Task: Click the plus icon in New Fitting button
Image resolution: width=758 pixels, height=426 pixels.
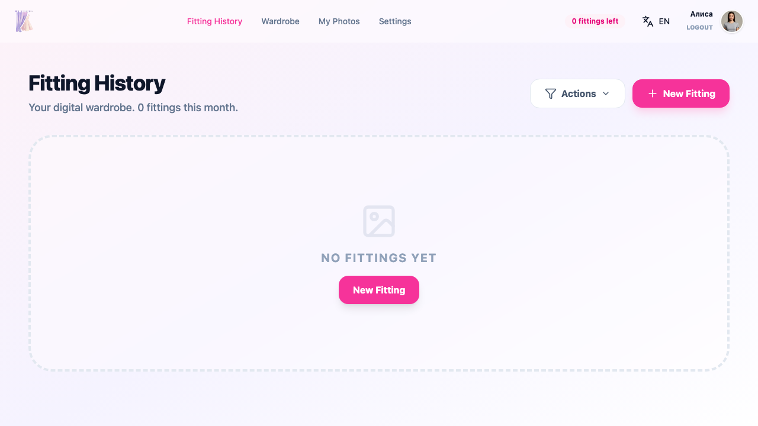Action: click(x=652, y=93)
